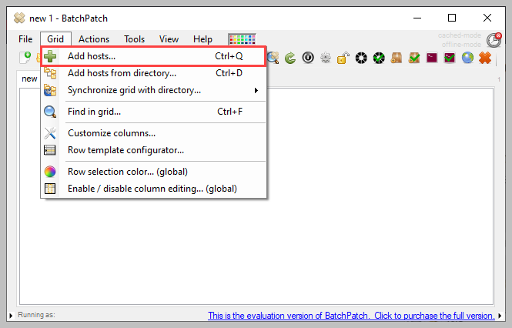512x328 pixels.
Task: Click the evaluation version purchase link
Action: 351,316
